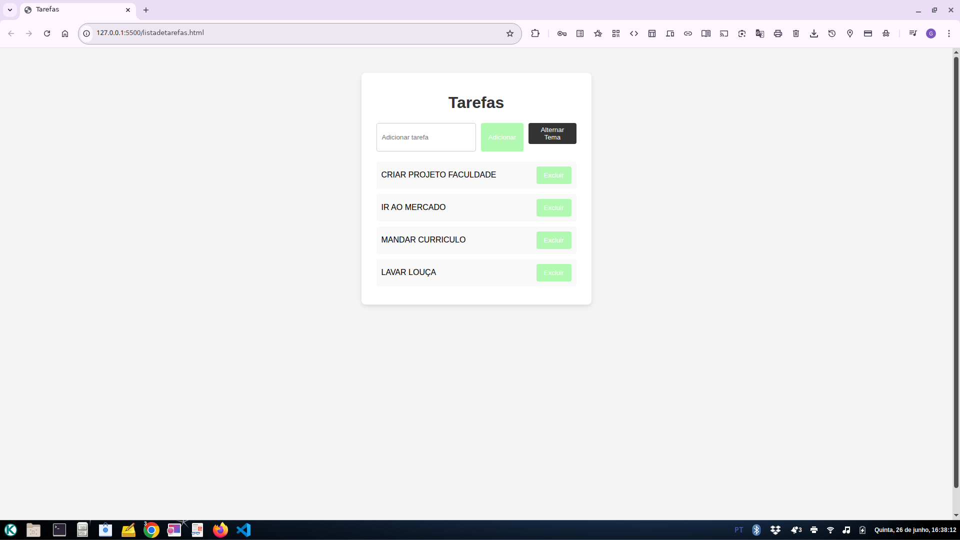The height and width of the screenshot is (540, 960).
Task: Click the Wi-Fi network tray icon
Action: pyautogui.click(x=830, y=530)
